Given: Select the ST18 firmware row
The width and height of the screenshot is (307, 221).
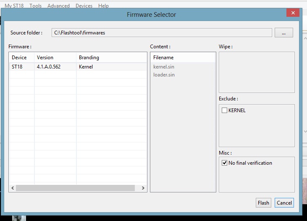Looking at the screenshot, I should click(78, 67).
